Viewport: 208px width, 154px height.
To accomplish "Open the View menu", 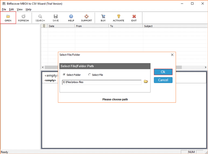I will click(x=20, y=9).
